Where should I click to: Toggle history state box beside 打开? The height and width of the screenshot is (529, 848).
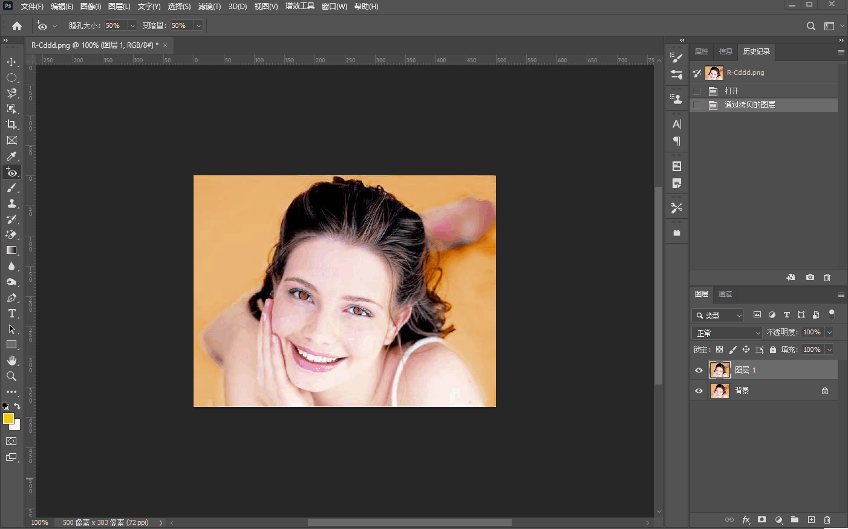pyautogui.click(x=697, y=91)
